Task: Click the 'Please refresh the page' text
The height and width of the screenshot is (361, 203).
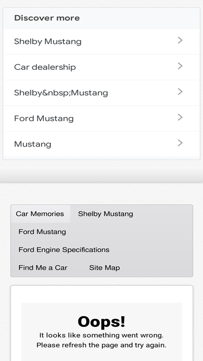Action: tap(101, 345)
